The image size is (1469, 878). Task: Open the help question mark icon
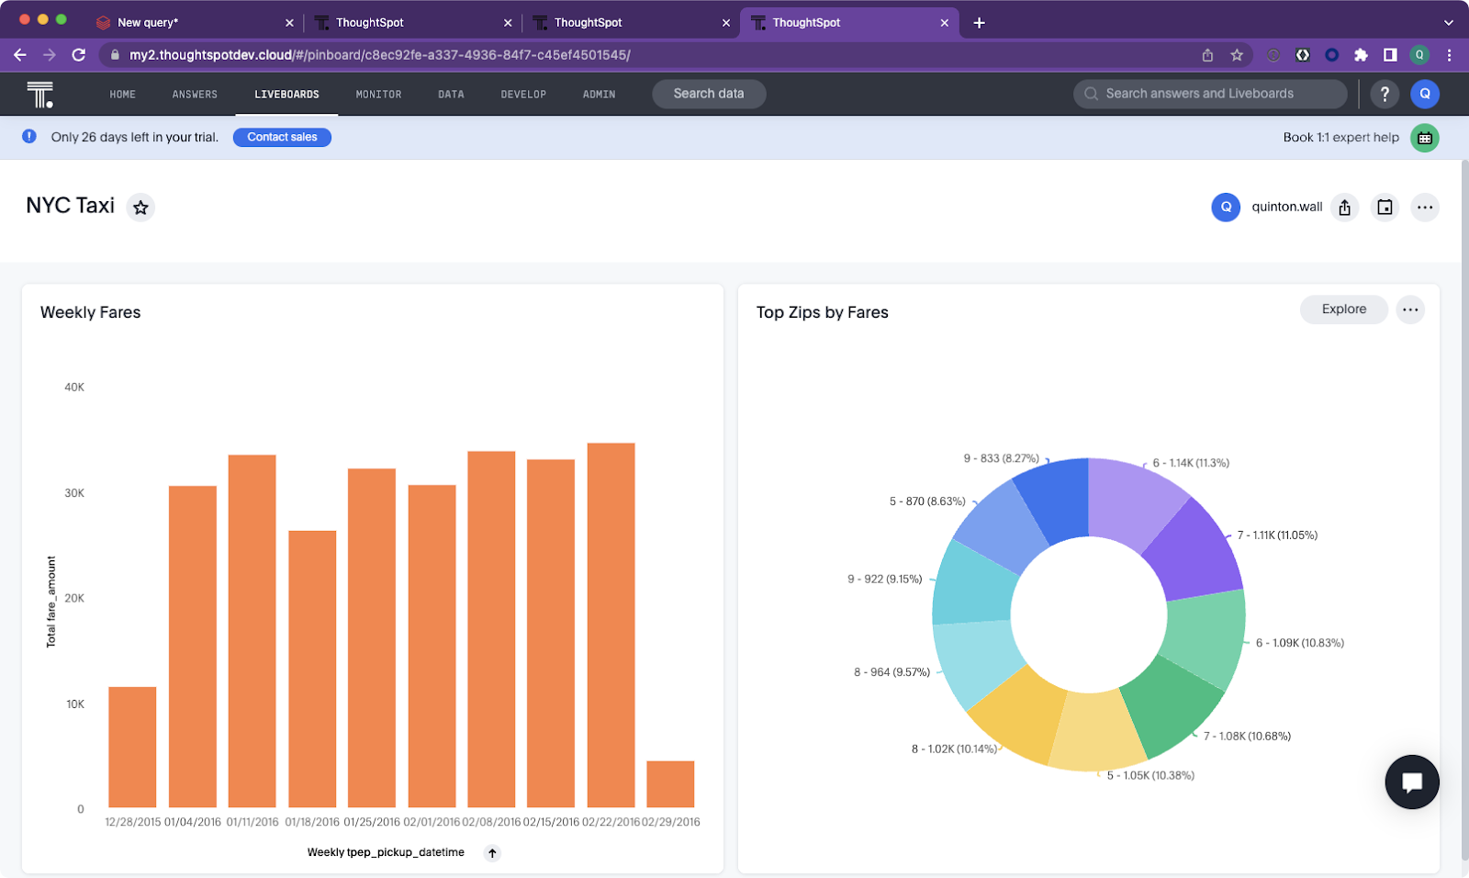point(1385,94)
